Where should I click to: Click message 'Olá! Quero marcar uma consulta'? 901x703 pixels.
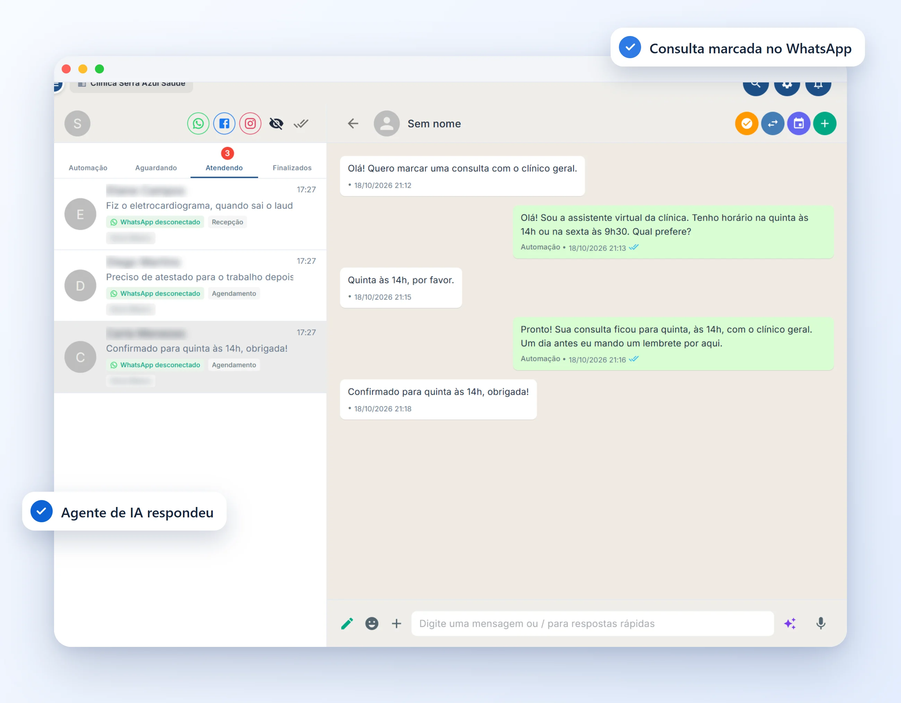tap(462, 176)
